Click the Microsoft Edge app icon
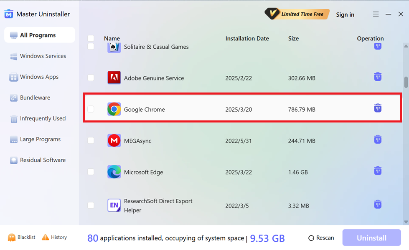The image size is (409, 250). (x=114, y=172)
